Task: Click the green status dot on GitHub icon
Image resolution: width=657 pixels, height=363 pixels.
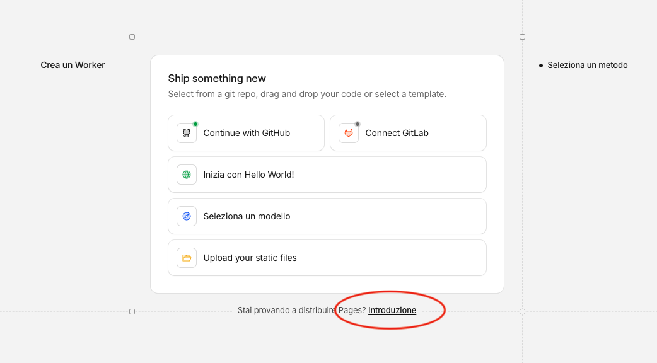Action: 195,124
